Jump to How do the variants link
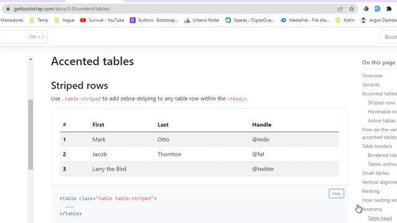The width and height of the screenshot is (397, 223). click(379, 133)
